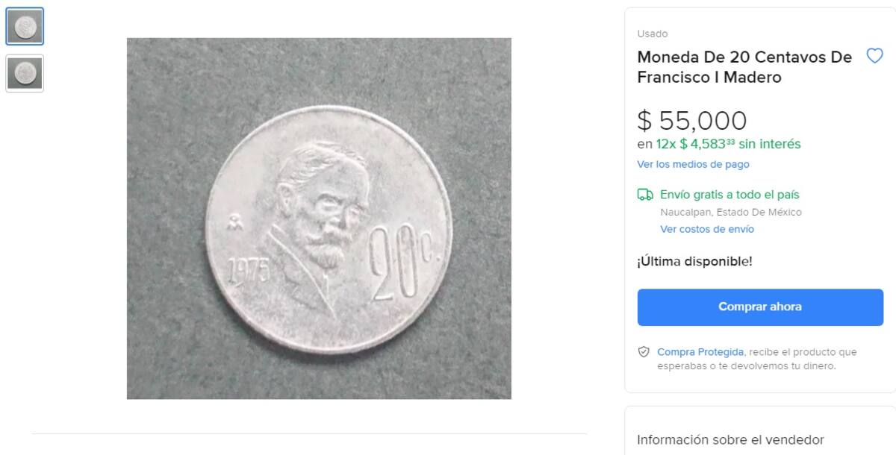Select the first coin thumbnail
Screen dimensions: 896x455
(x=25, y=27)
